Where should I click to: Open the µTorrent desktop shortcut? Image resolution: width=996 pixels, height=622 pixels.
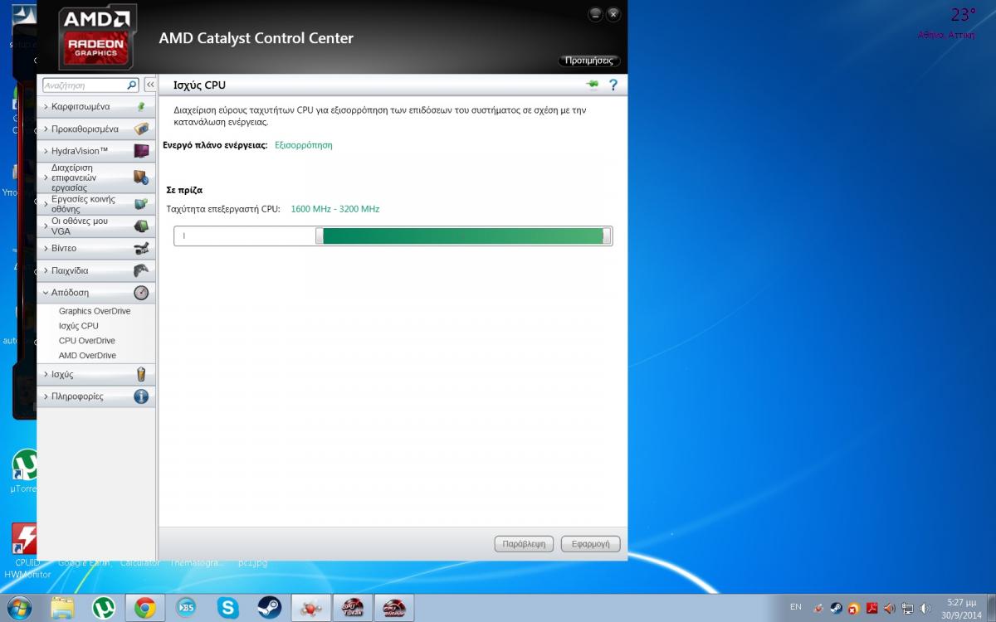pos(26,471)
